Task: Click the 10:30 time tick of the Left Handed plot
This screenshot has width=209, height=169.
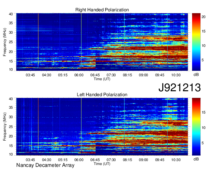Action: tap(176, 160)
